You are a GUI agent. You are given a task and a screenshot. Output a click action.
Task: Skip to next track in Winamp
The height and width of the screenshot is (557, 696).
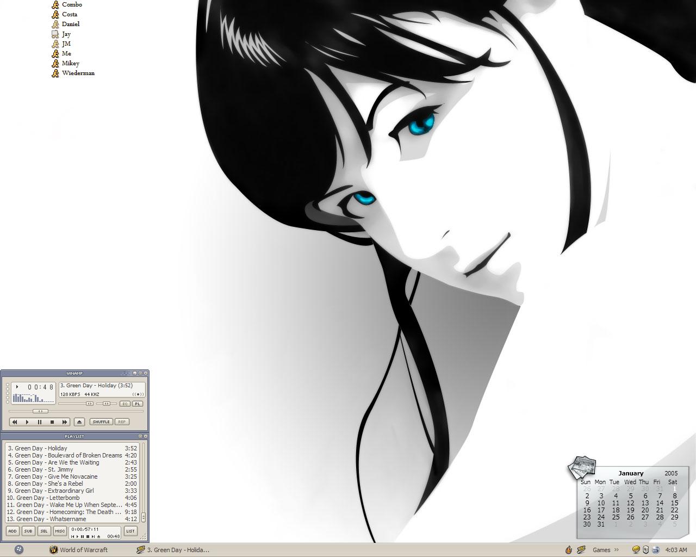coord(65,422)
